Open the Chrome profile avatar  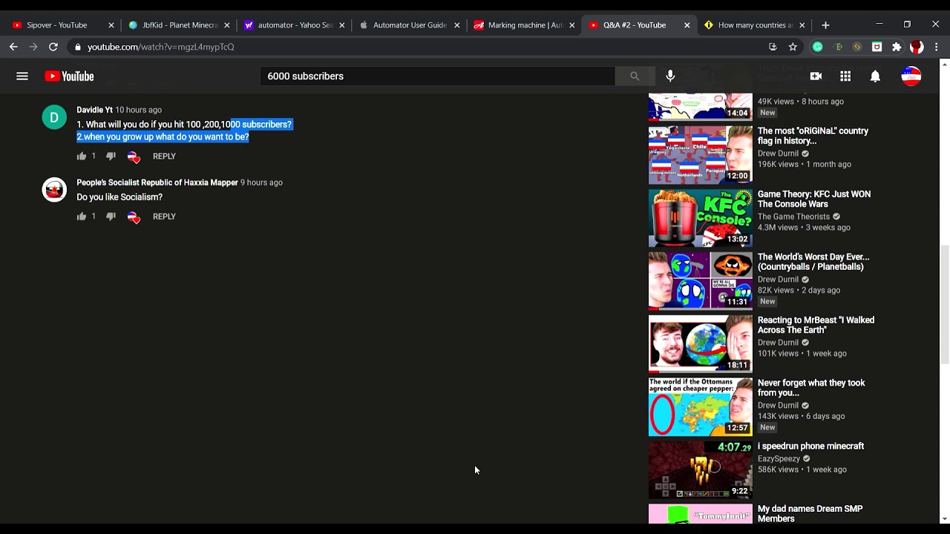tap(917, 47)
